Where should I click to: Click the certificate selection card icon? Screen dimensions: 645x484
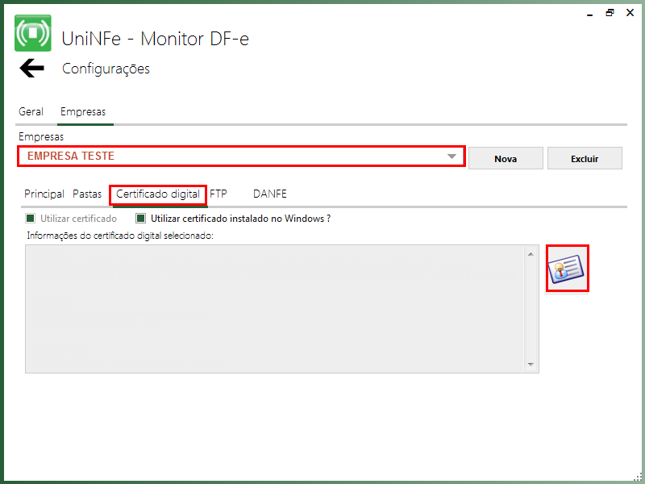[x=567, y=269]
